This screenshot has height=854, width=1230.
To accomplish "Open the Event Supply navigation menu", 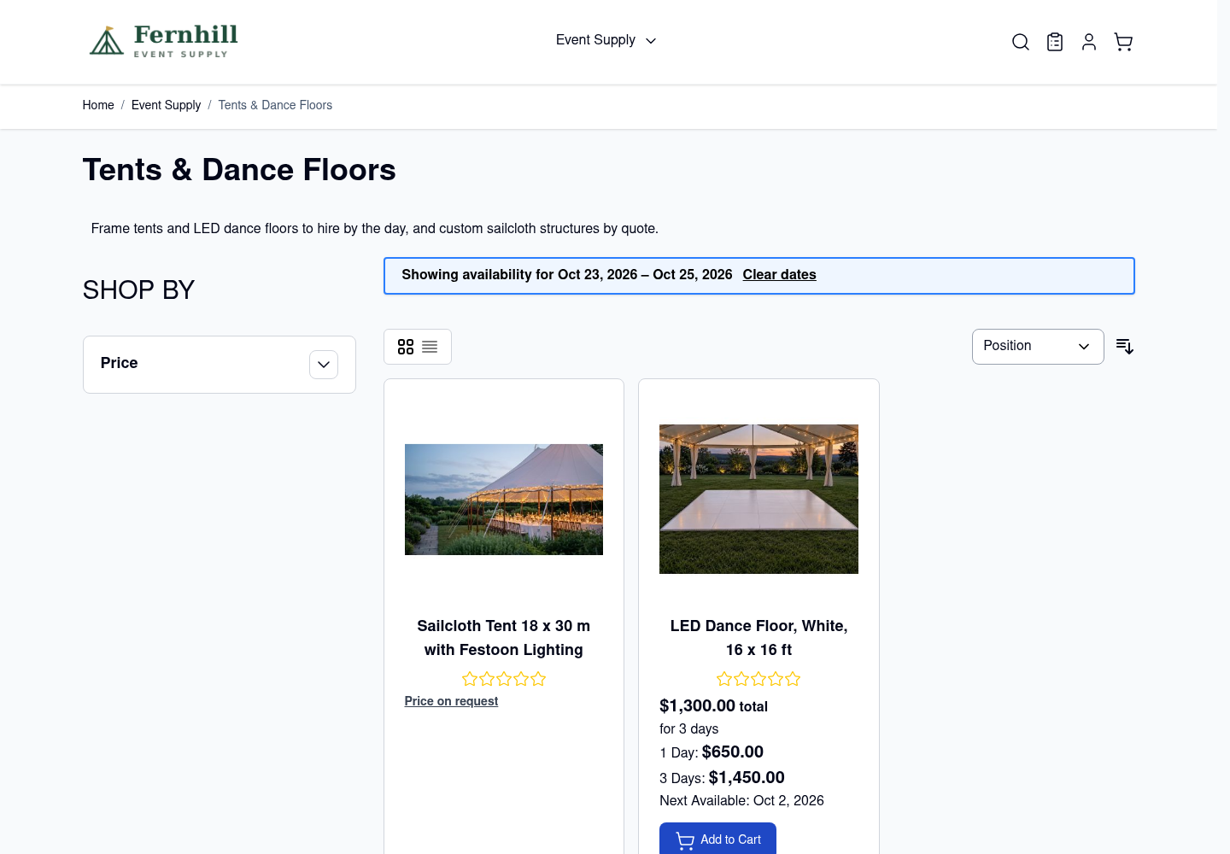I will (x=606, y=40).
